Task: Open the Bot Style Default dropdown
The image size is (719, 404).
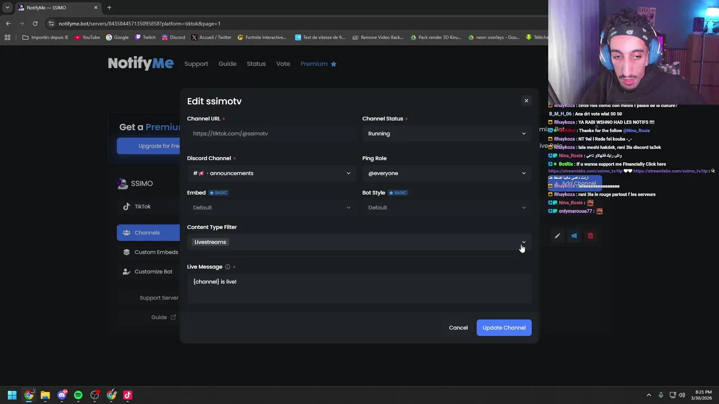Action: click(x=447, y=208)
